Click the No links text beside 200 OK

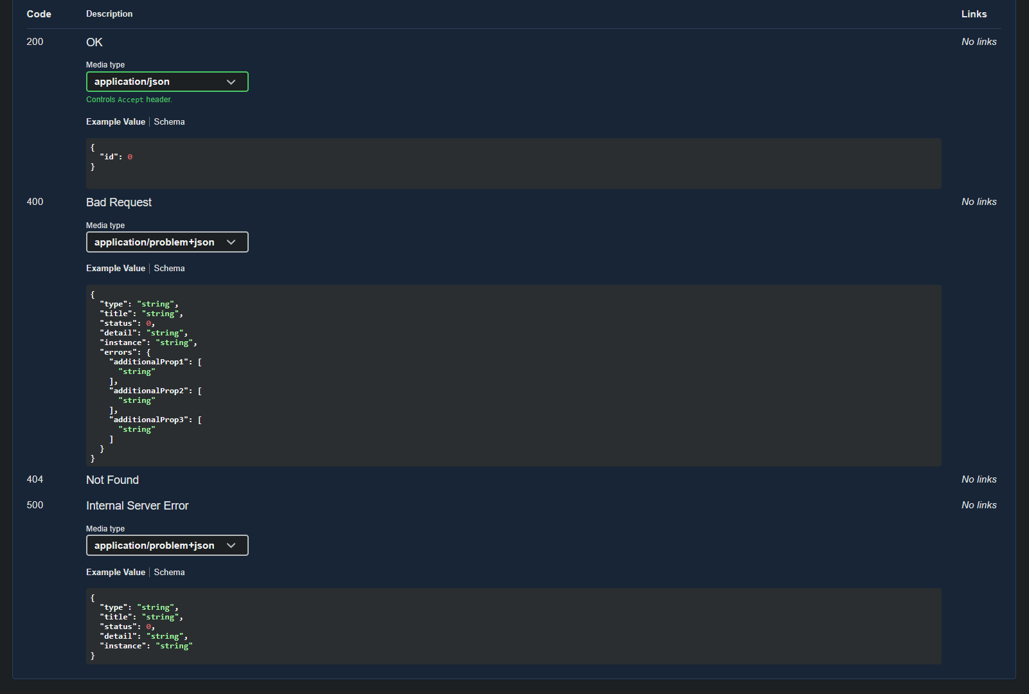pos(979,41)
